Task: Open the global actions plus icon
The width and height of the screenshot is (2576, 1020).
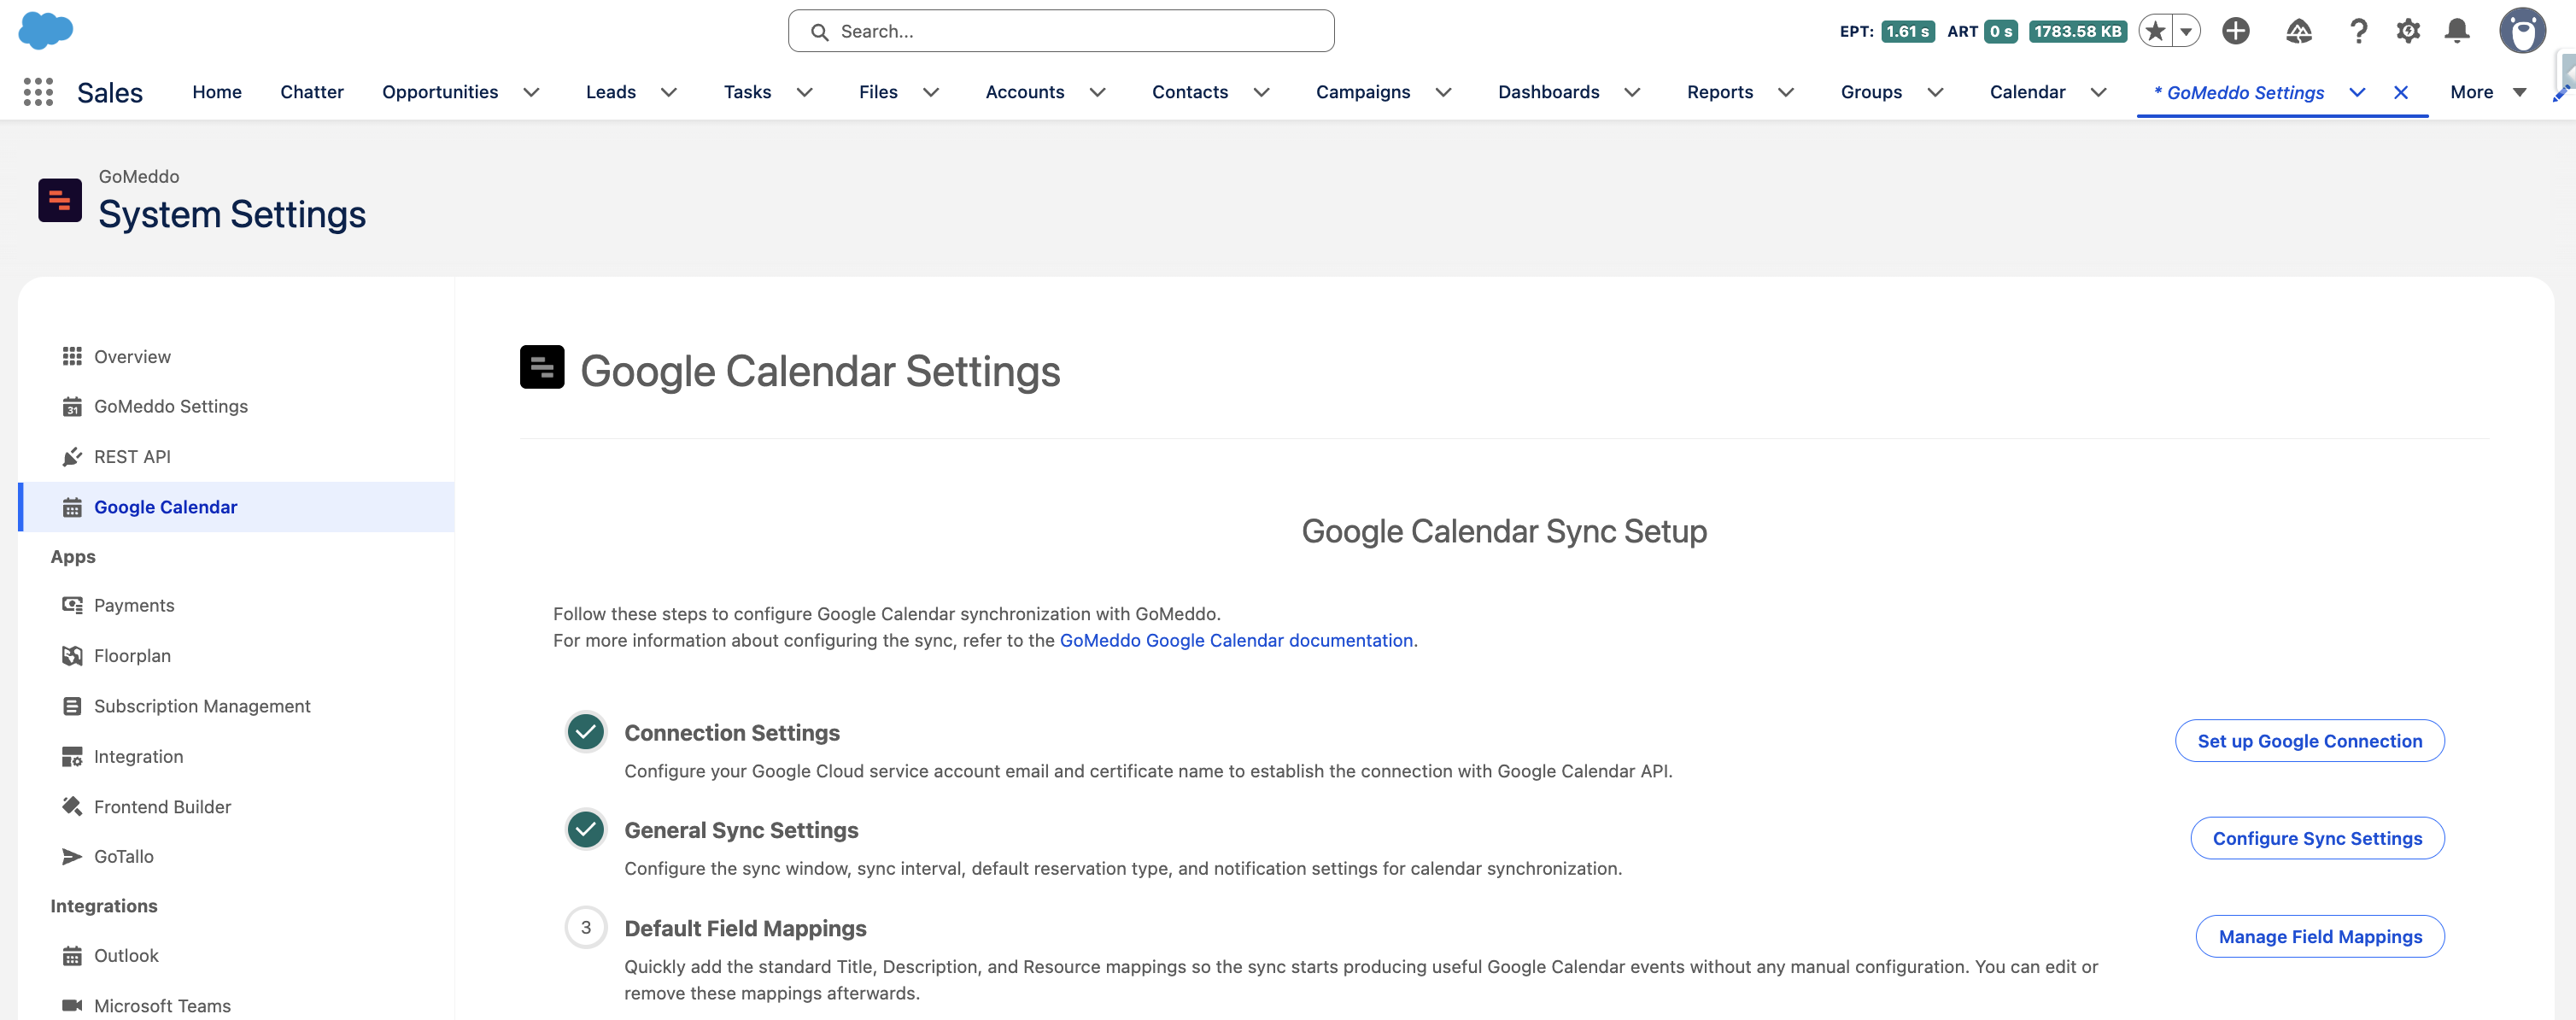Action: point(2236,32)
